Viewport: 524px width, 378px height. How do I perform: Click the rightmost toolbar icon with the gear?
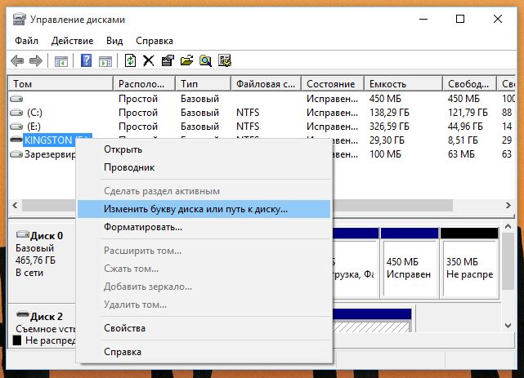pyautogui.click(x=224, y=60)
